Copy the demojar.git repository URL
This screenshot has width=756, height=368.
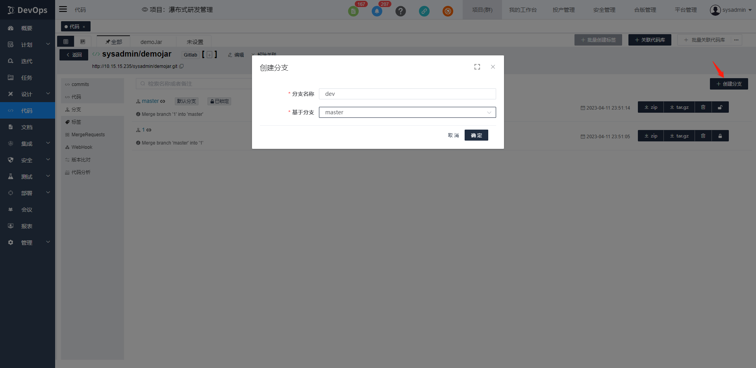coord(182,66)
